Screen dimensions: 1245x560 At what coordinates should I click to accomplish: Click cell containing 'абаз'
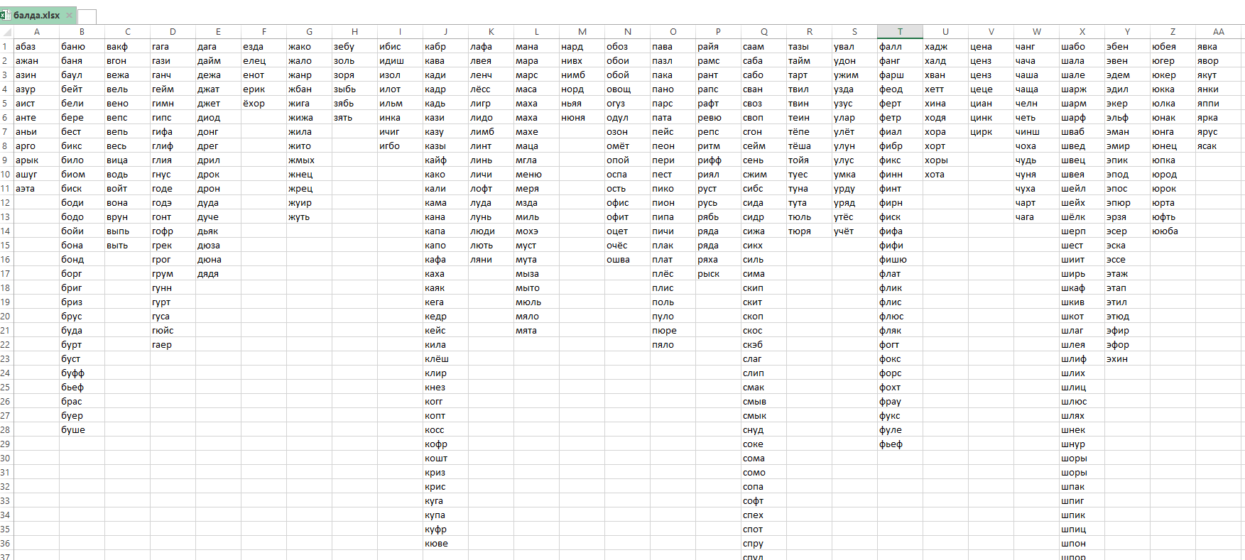[36, 47]
